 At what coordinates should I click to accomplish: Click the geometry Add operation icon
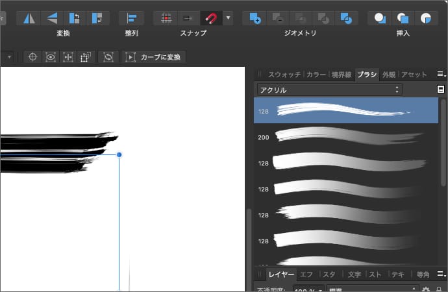pos(255,18)
